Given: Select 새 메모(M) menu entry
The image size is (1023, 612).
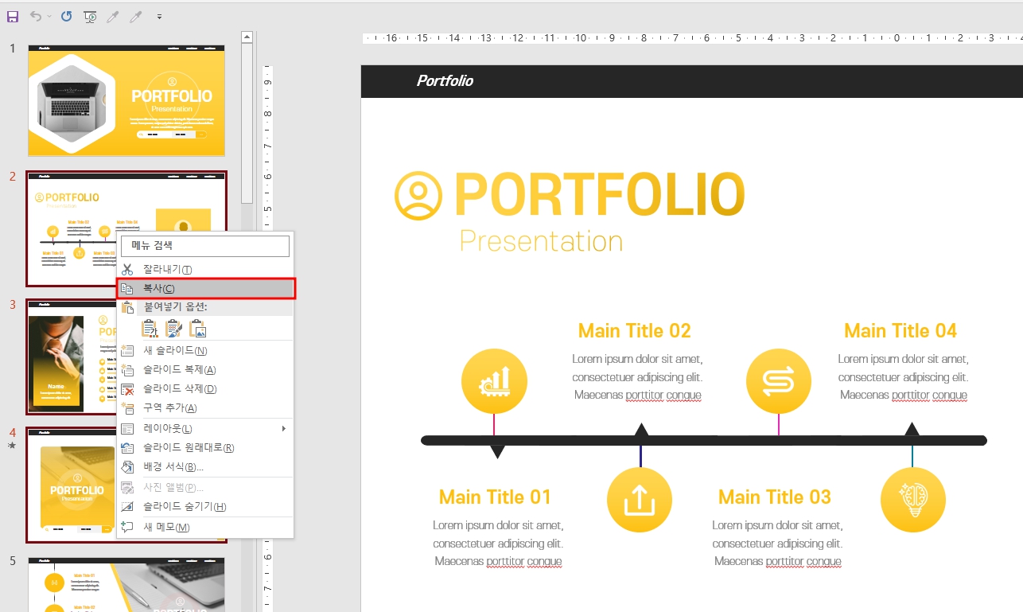Looking at the screenshot, I should tap(205, 528).
